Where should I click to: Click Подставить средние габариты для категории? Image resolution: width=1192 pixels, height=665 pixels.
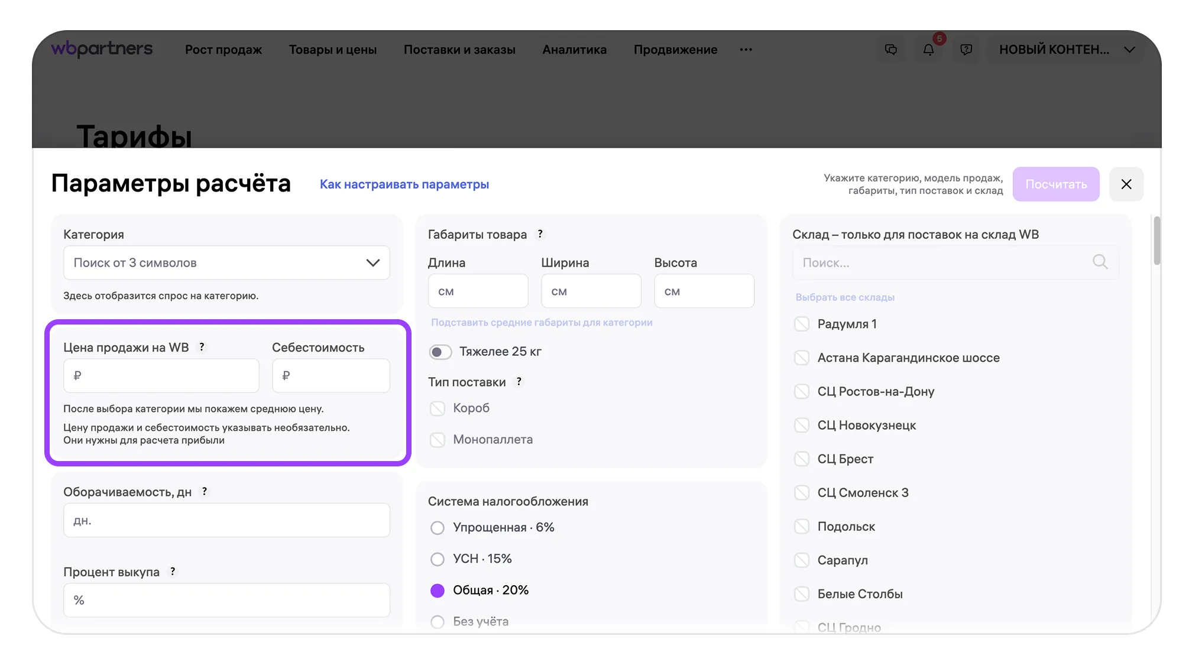pos(542,322)
